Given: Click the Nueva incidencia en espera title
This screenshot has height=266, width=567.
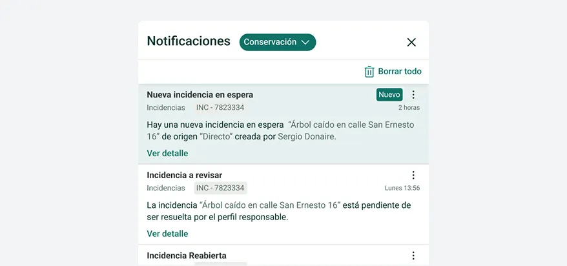Looking at the screenshot, I should pos(200,95).
